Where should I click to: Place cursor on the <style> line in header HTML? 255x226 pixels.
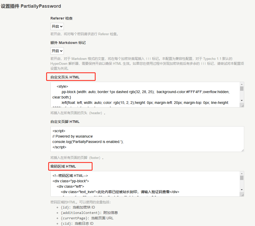(62, 86)
